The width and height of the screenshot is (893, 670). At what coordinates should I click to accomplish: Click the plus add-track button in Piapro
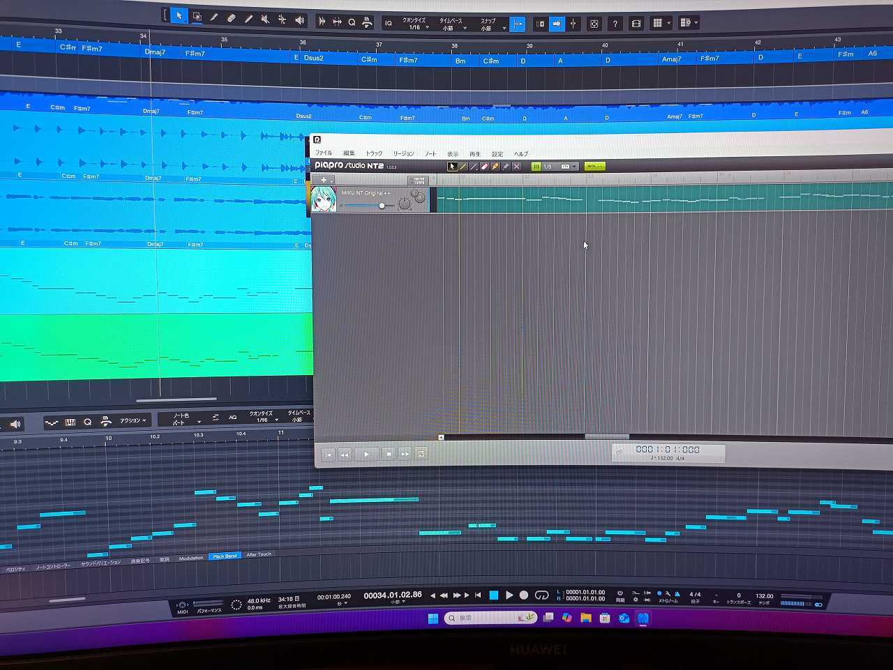(324, 180)
